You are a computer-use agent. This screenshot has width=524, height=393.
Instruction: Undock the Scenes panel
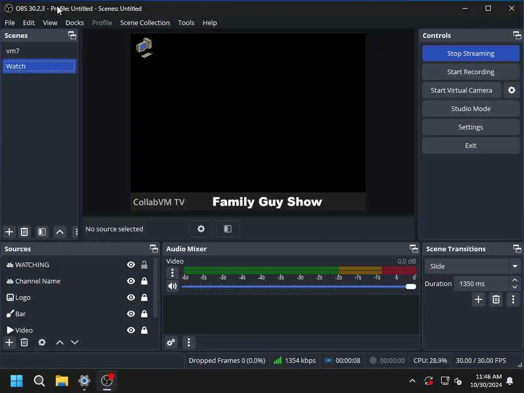click(72, 35)
